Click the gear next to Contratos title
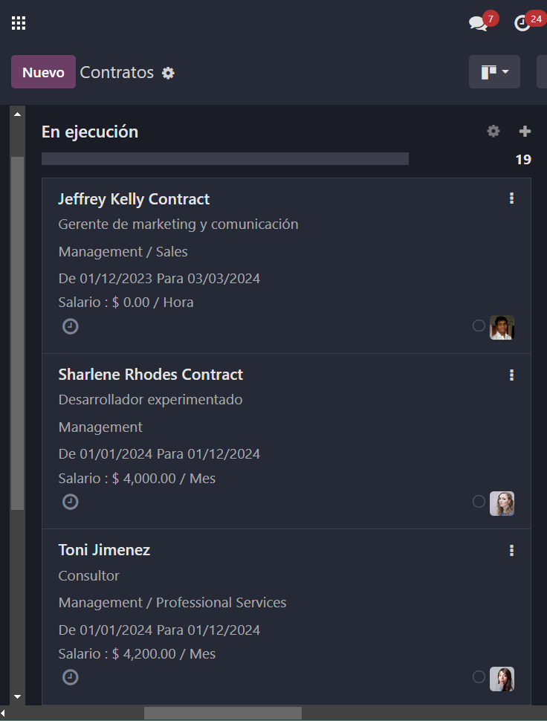 pyautogui.click(x=169, y=73)
